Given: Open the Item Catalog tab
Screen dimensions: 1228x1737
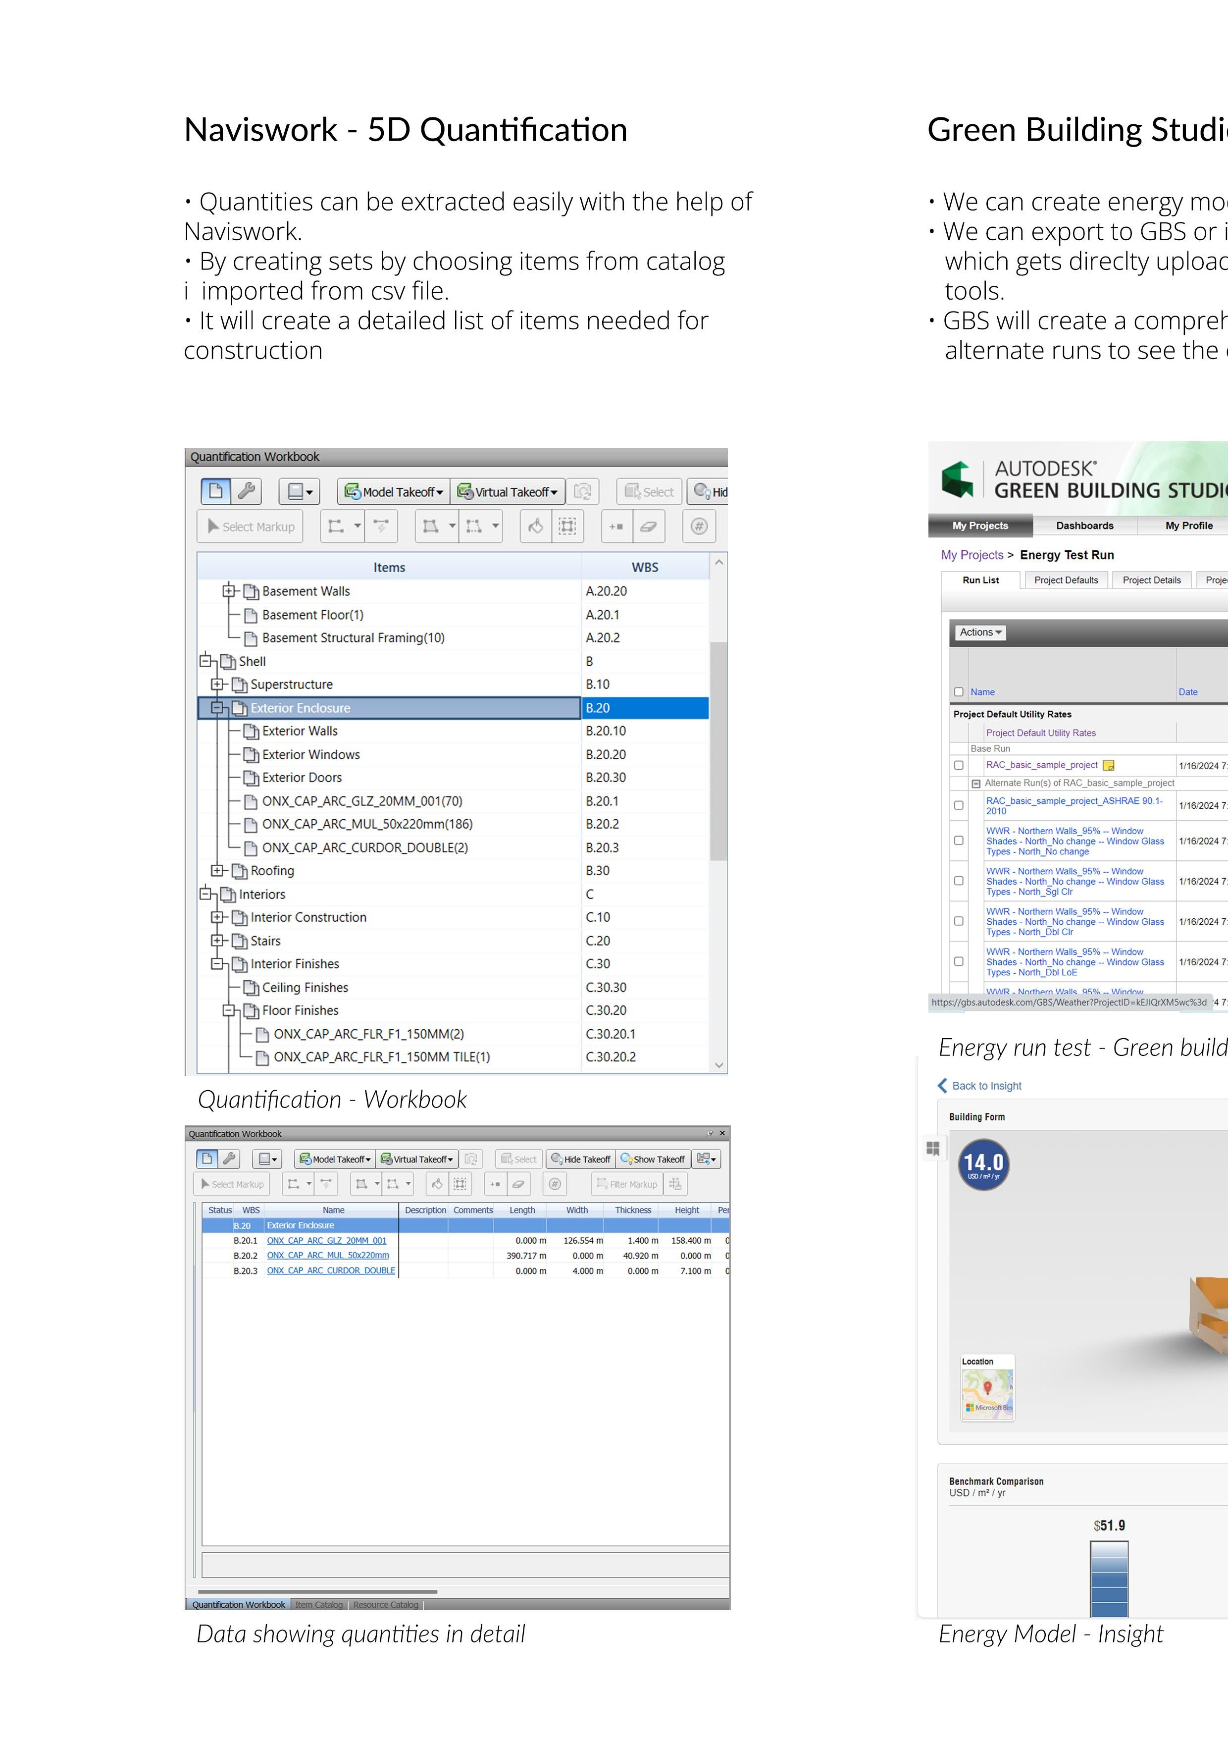Looking at the screenshot, I should pyautogui.click(x=318, y=1604).
